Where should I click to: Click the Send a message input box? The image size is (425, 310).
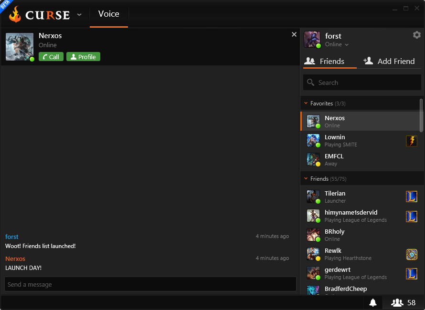150,284
